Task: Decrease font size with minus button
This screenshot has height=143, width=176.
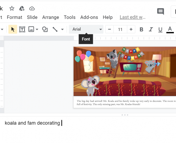Action: pos(110,29)
